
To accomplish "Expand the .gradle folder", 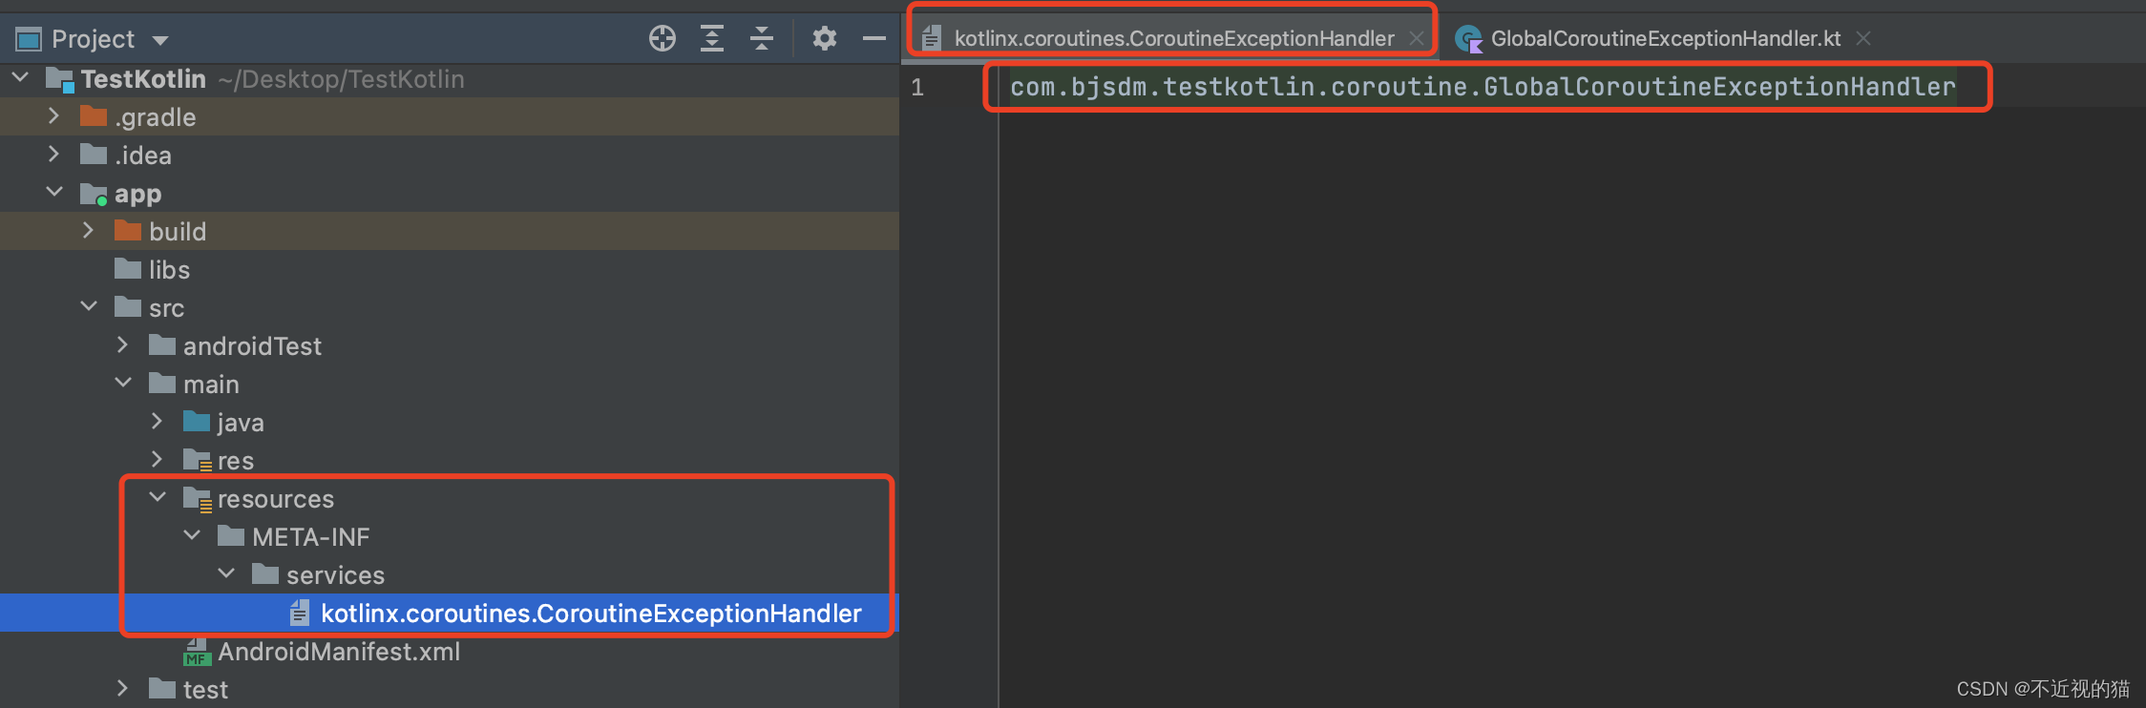I will coord(54,115).
